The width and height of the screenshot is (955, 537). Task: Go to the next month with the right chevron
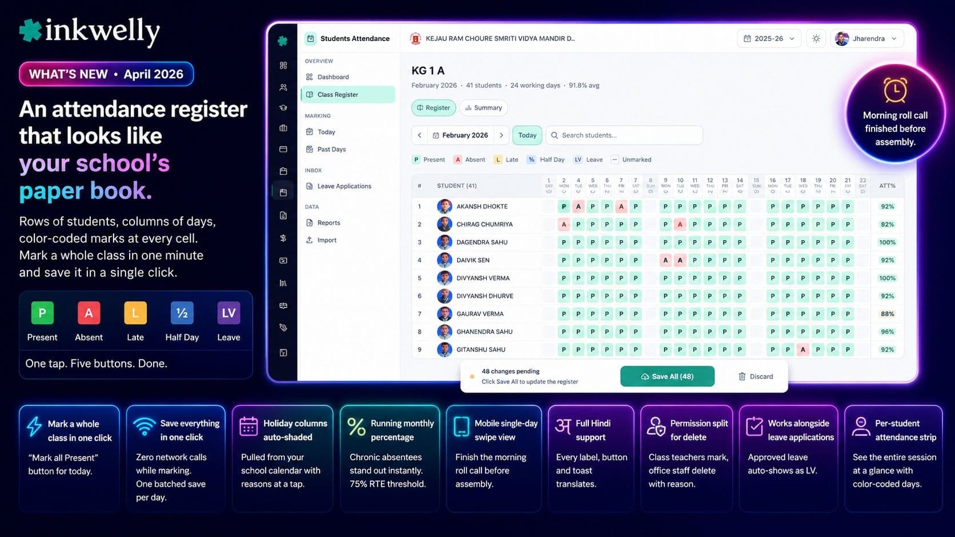(501, 135)
